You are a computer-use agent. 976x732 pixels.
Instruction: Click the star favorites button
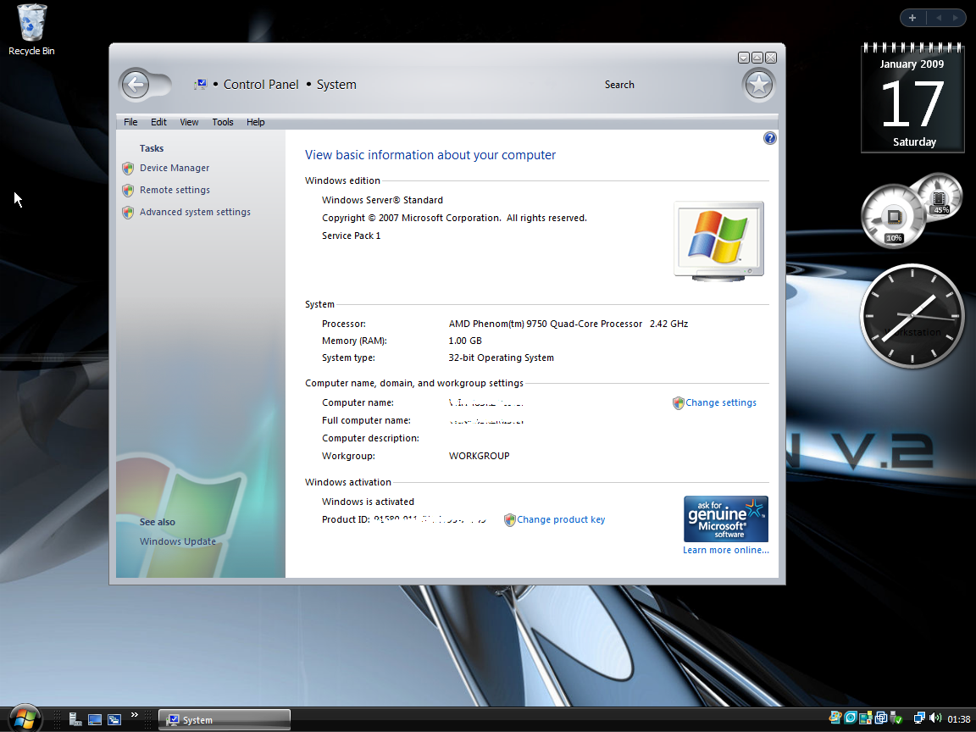[x=759, y=85]
